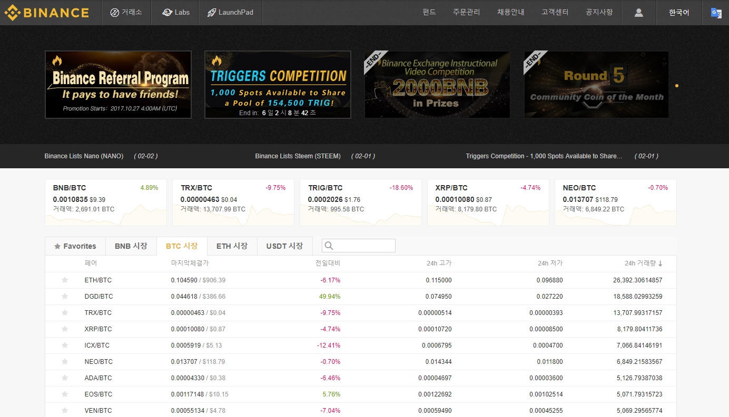Click the Google Translate icon
The image size is (729, 417).
pyautogui.click(x=716, y=13)
